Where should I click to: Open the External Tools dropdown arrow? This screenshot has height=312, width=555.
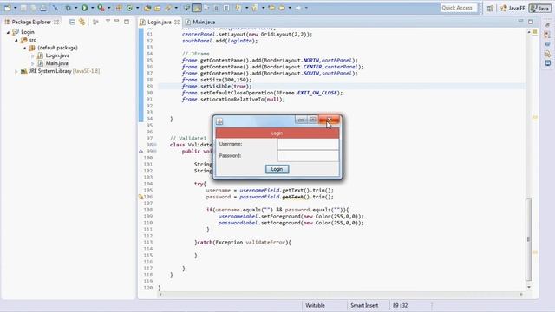pyautogui.click(x=109, y=8)
